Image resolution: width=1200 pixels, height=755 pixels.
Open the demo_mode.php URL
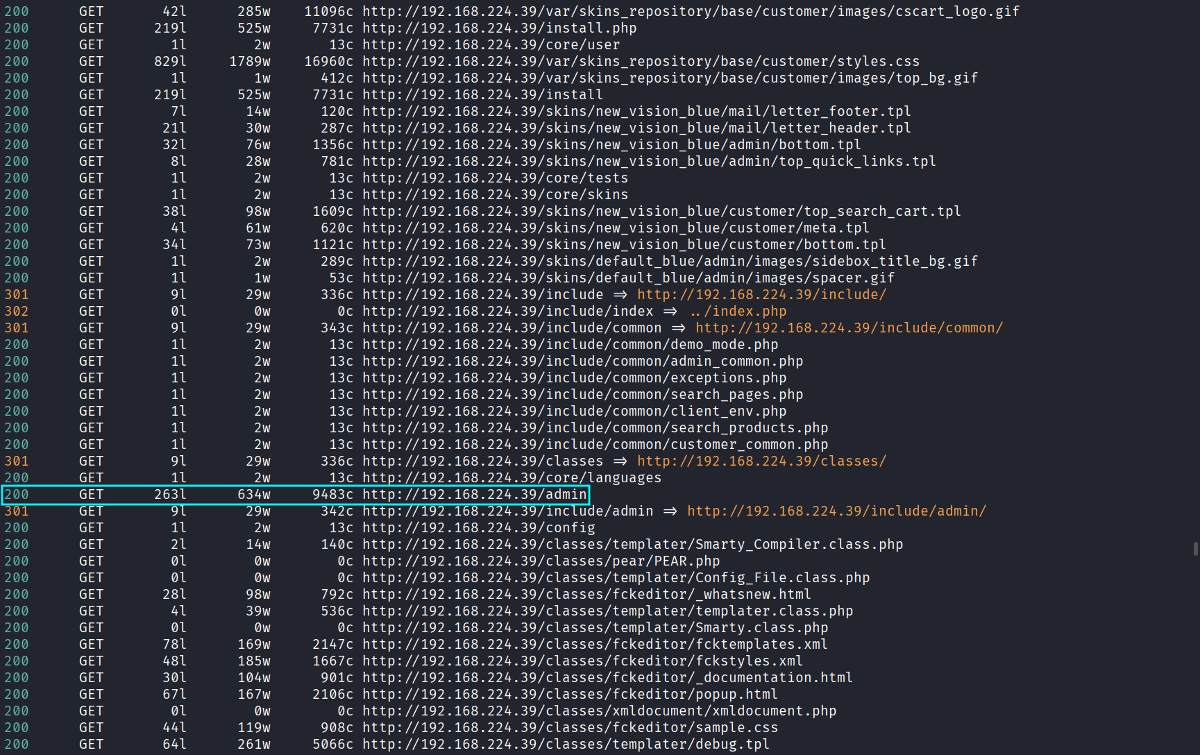(x=570, y=345)
